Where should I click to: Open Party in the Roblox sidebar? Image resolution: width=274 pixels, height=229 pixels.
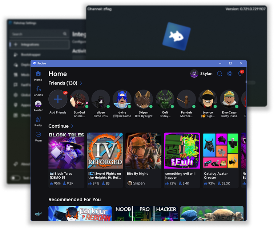pyautogui.click(x=38, y=122)
